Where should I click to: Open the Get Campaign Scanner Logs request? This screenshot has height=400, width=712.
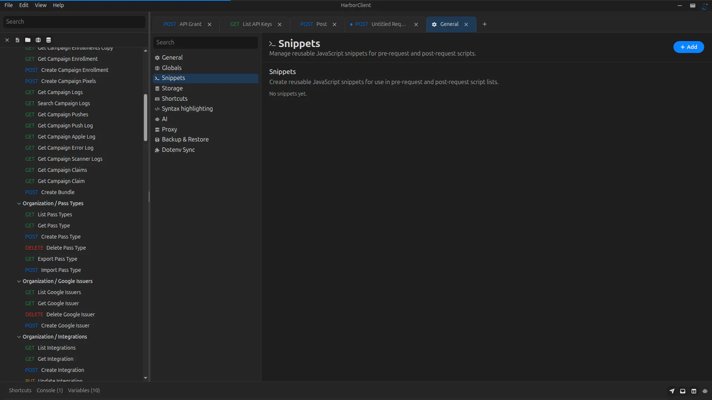[x=64, y=159]
